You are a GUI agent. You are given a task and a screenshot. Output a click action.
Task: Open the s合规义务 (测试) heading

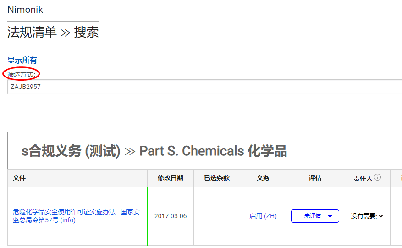point(71,151)
